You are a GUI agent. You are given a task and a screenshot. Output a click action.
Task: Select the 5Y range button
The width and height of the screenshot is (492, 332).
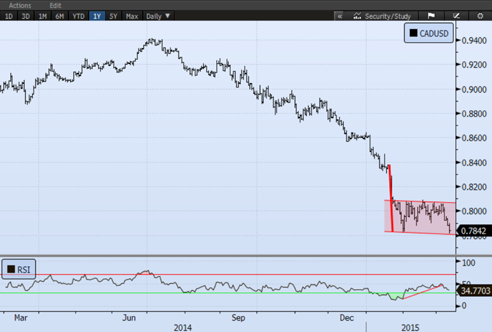[x=114, y=16]
